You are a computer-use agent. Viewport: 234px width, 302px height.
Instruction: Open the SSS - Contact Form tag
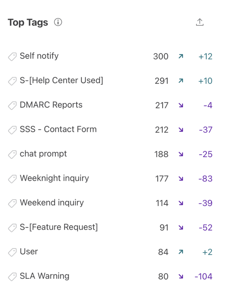point(58,129)
